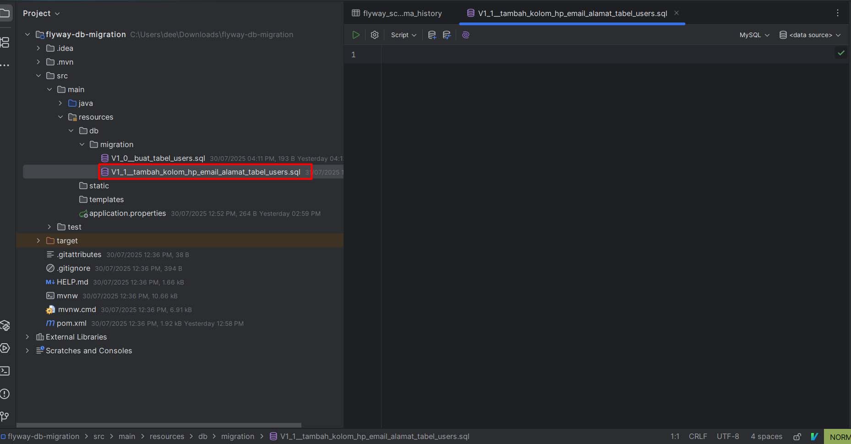Click the IdeaVim V status icon
851x444 pixels.
coord(814,436)
